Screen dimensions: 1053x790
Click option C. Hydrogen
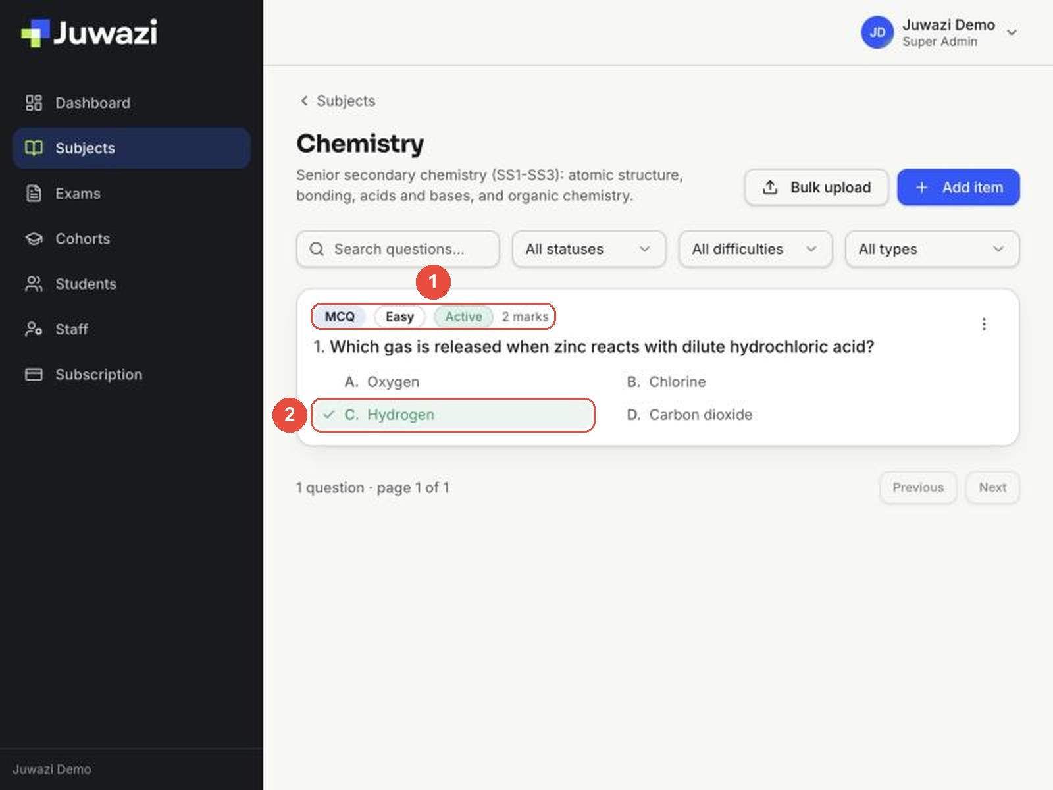pos(454,415)
